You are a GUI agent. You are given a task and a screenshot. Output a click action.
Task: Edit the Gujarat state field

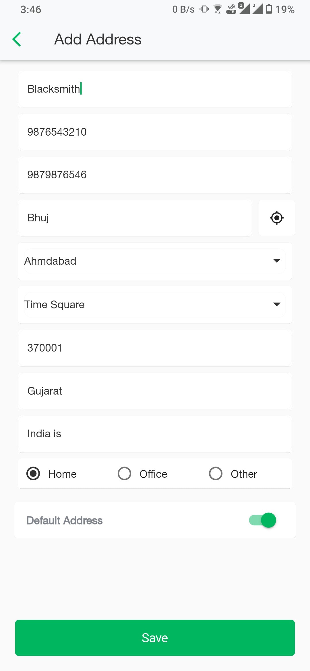click(155, 391)
